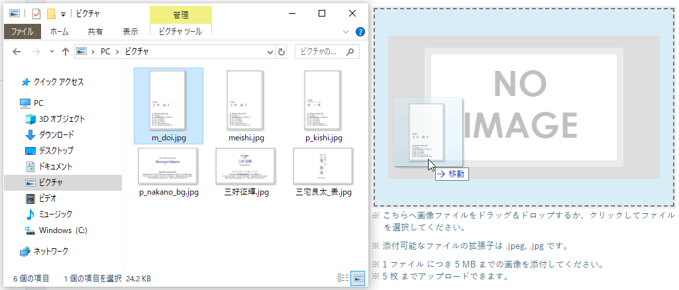
Task: Click the search magnifier icon
Action: [350, 52]
